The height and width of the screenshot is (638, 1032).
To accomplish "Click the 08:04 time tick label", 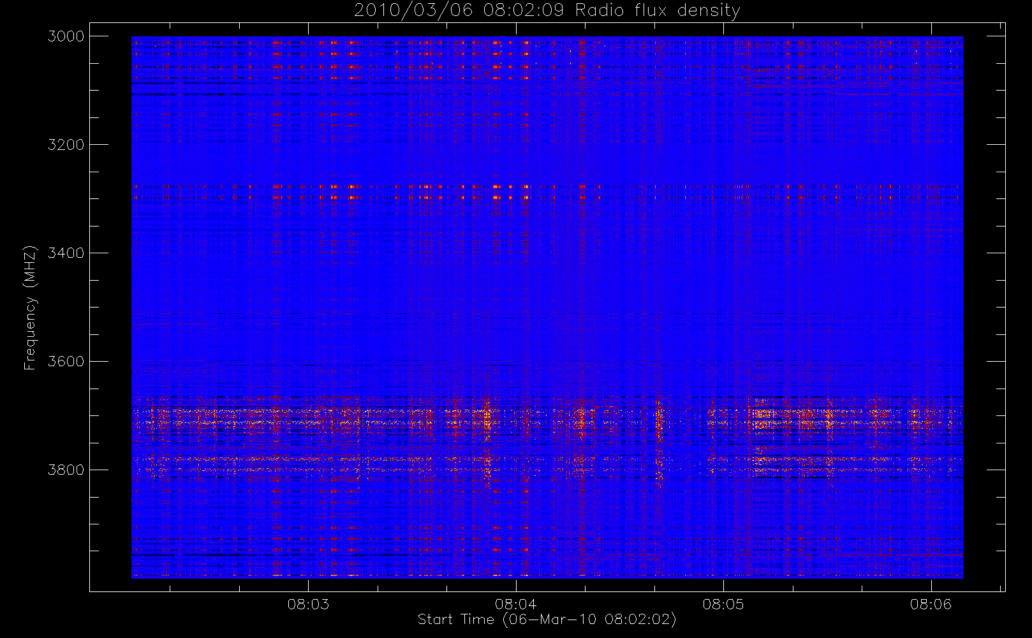I will (x=515, y=604).
